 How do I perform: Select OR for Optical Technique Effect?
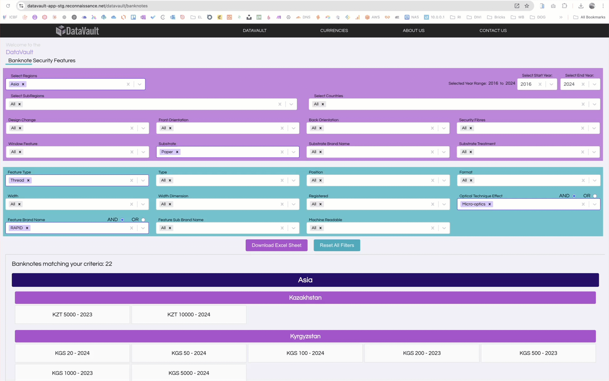[x=595, y=196]
